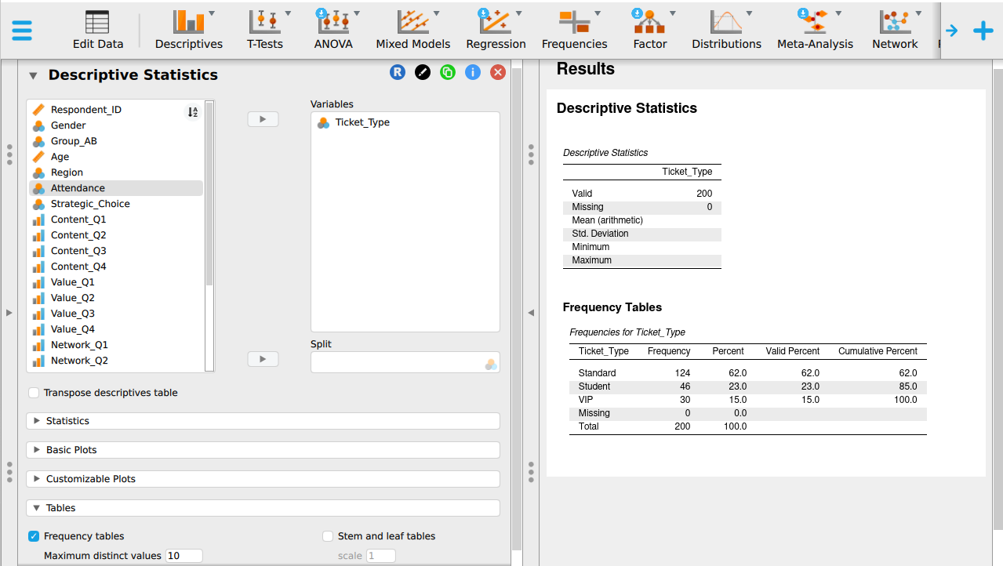Screen dimensions: 1003x566
Task: Select the Attendance variable
Action: click(x=116, y=188)
